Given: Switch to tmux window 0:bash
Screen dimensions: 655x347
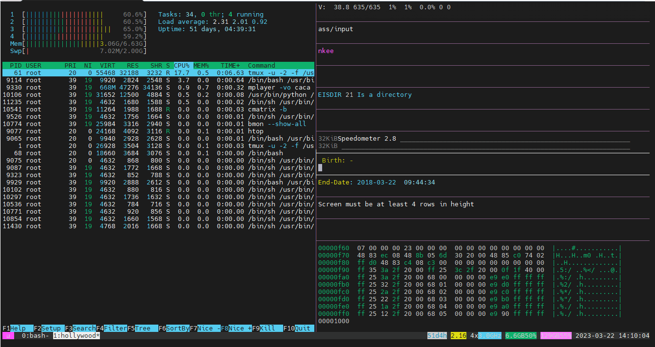Looking at the screenshot, I should click(35, 336).
